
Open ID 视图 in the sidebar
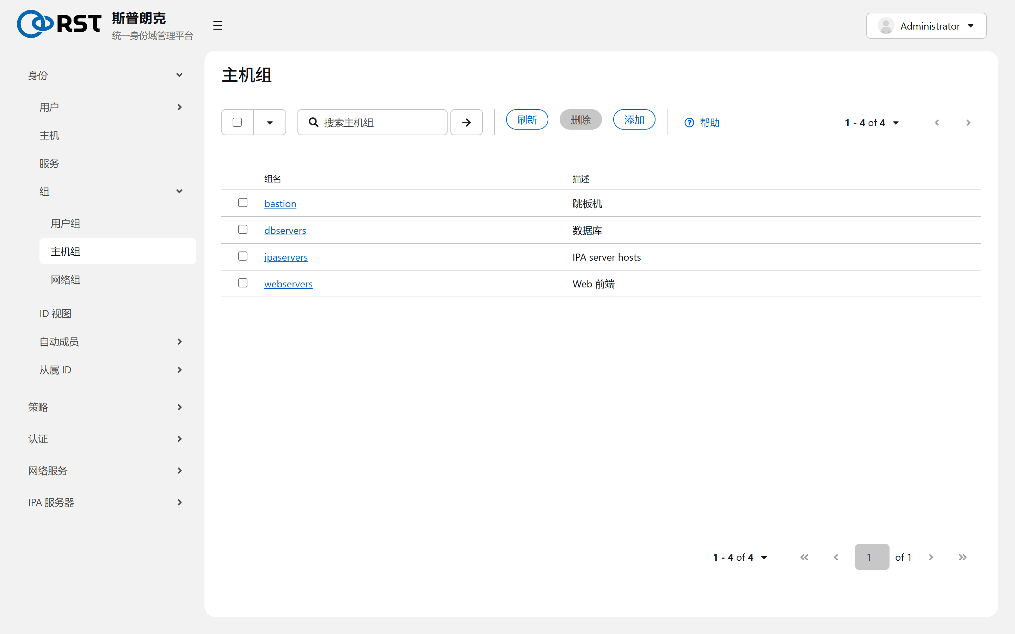tap(112, 313)
